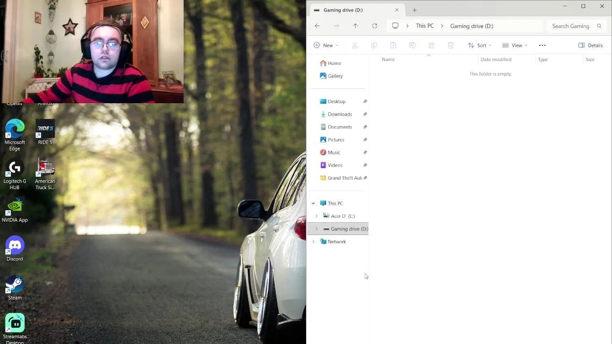Expand the Acer D (C:) drive
Image resolution: width=612 pixels, height=344 pixels.
(316, 216)
